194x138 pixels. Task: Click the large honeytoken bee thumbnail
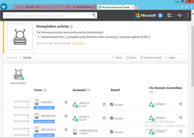20,37
